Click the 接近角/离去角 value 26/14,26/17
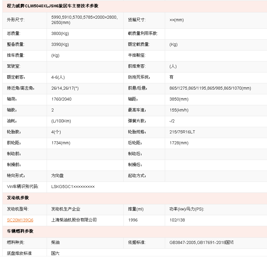The width and height of the screenshot is (267, 259). click(65, 88)
